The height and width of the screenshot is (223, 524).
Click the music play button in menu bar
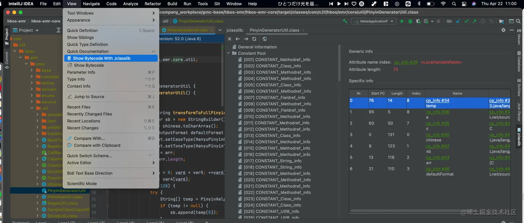pos(339,4)
